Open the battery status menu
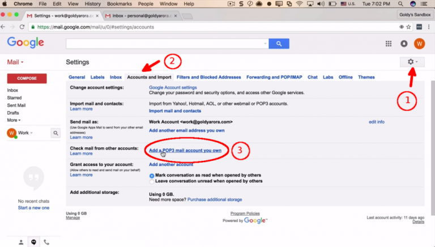 [332, 4]
